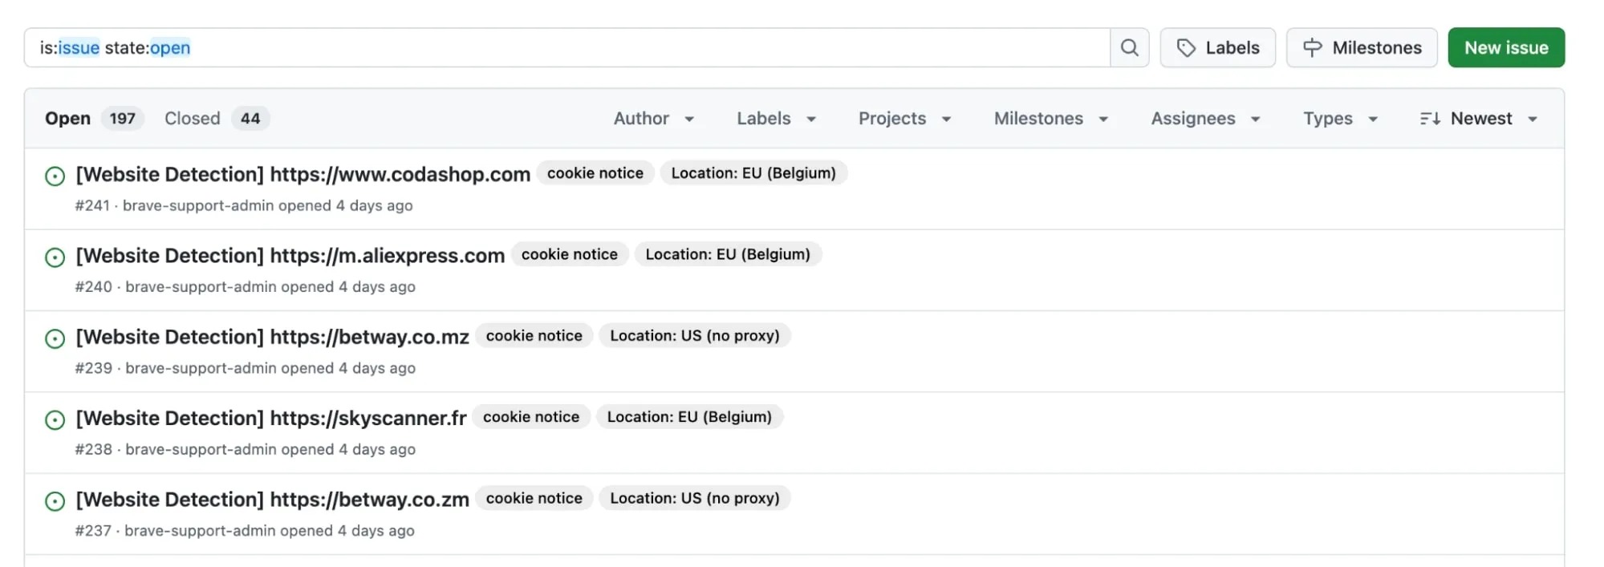Open Labels page via tag button

point(1217,48)
